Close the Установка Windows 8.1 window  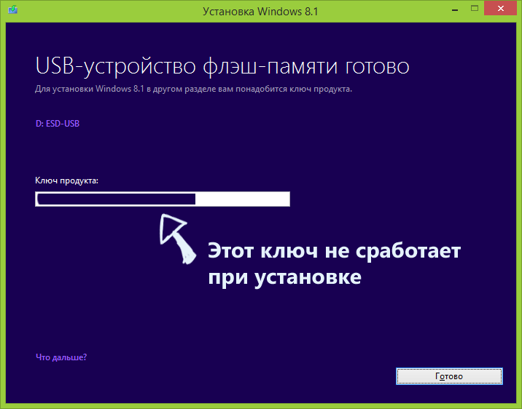[501, 9]
